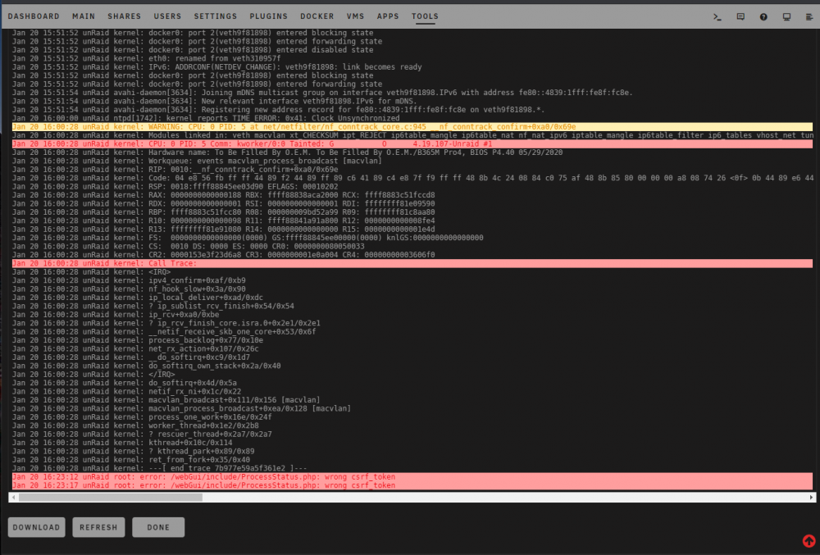Image resolution: width=820 pixels, height=555 pixels.
Task: Click the red back-to-top arrow icon
Action: 809,541
